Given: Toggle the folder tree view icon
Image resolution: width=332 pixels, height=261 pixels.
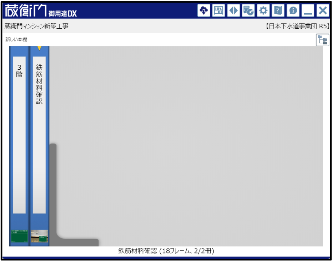Looking at the screenshot, I should point(322,40).
